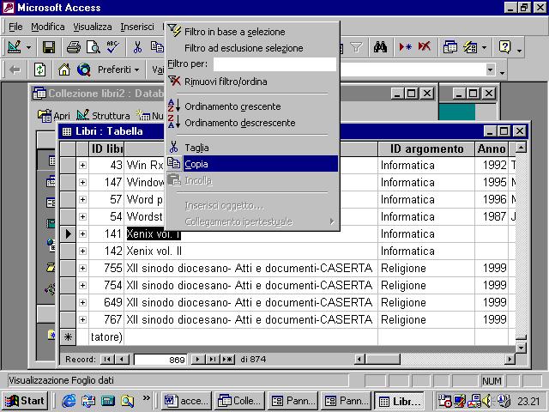Viewport: 549px width, 412px height.
Task: Open the Visualizza menu
Action: 93,27
